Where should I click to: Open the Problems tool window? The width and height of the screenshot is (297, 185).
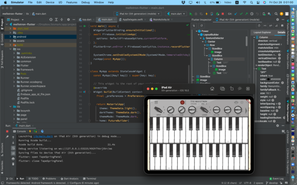(x=49, y=178)
